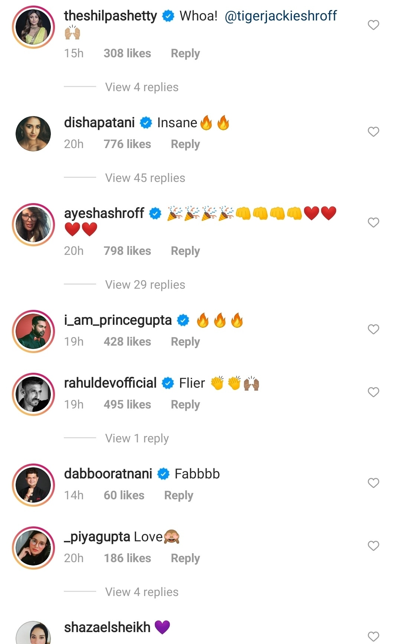Like _piyagupta's Love comment

[373, 546]
